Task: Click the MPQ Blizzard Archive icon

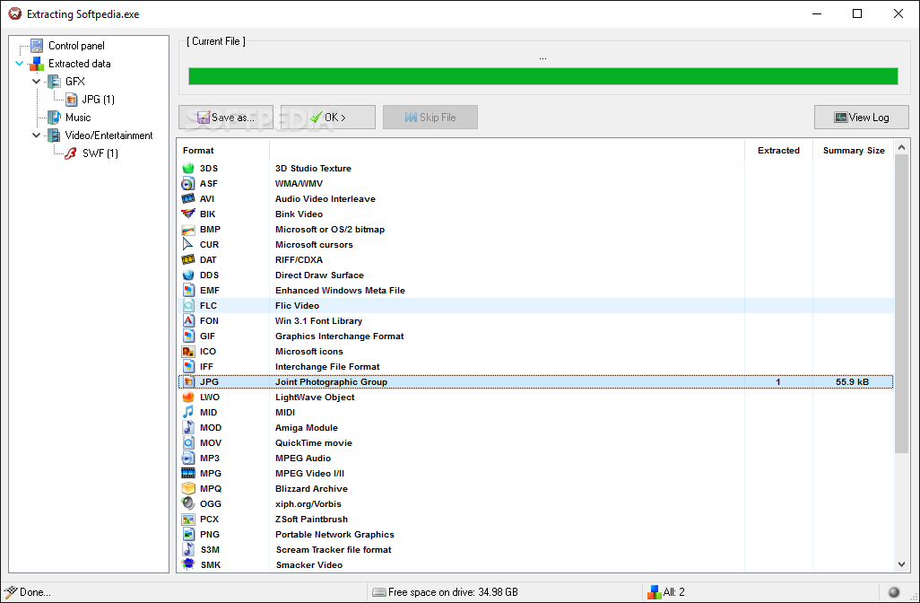Action: tap(187, 488)
